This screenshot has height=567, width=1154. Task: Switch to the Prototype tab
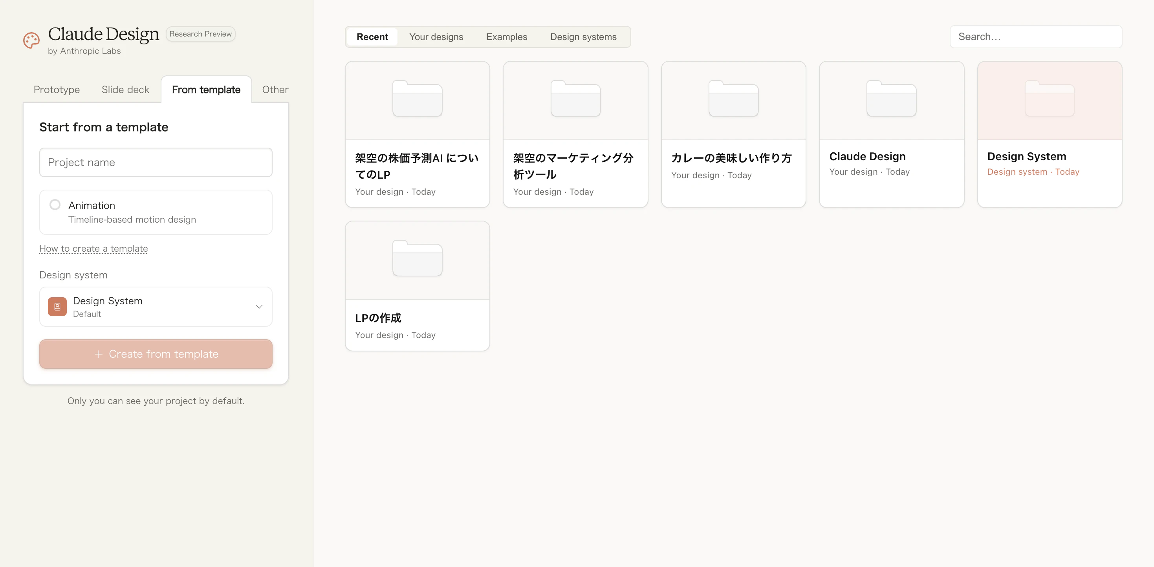[57, 90]
